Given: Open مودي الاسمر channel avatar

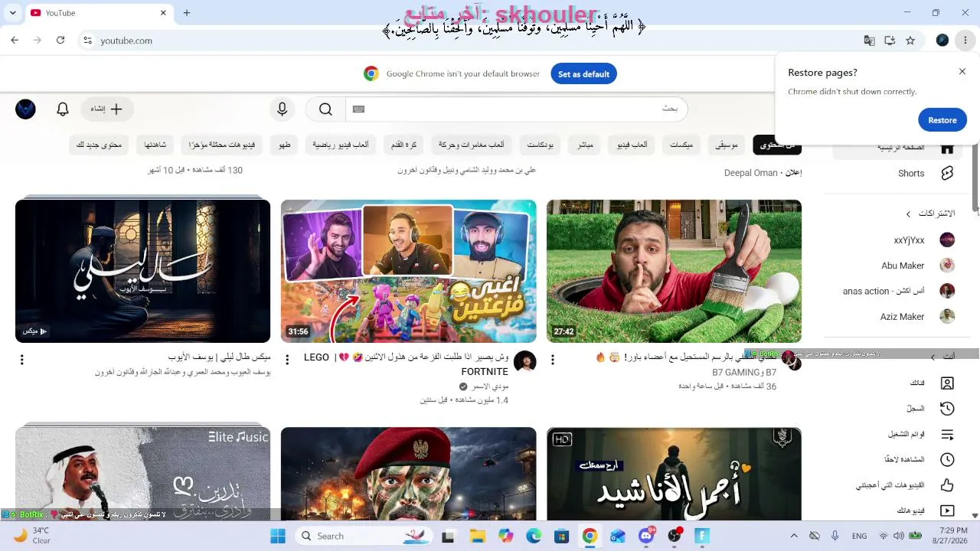Looking at the screenshot, I should click(524, 362).
